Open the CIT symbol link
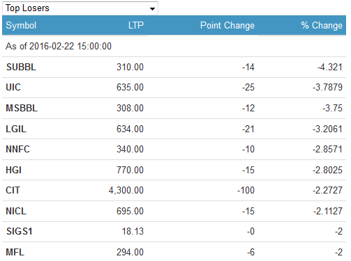Image resolution: width=351 pixels, height=261 pixels. pos(13,190)
